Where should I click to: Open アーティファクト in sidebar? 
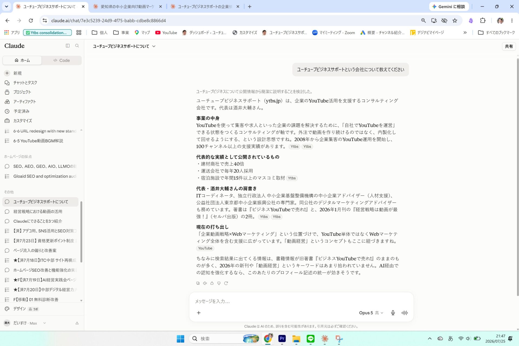[41, 102]
